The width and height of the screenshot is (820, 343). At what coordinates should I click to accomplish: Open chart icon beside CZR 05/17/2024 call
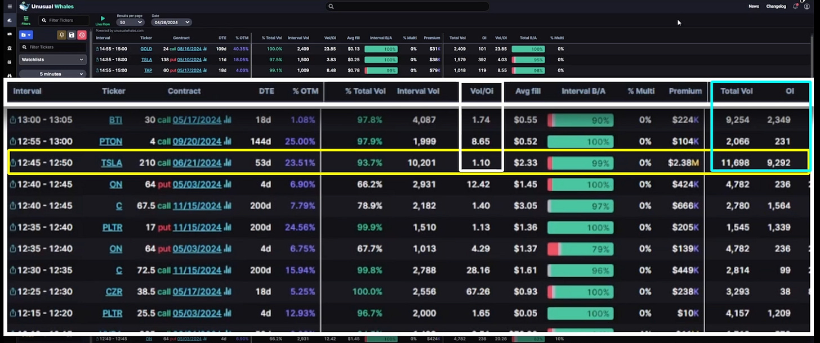228,292
